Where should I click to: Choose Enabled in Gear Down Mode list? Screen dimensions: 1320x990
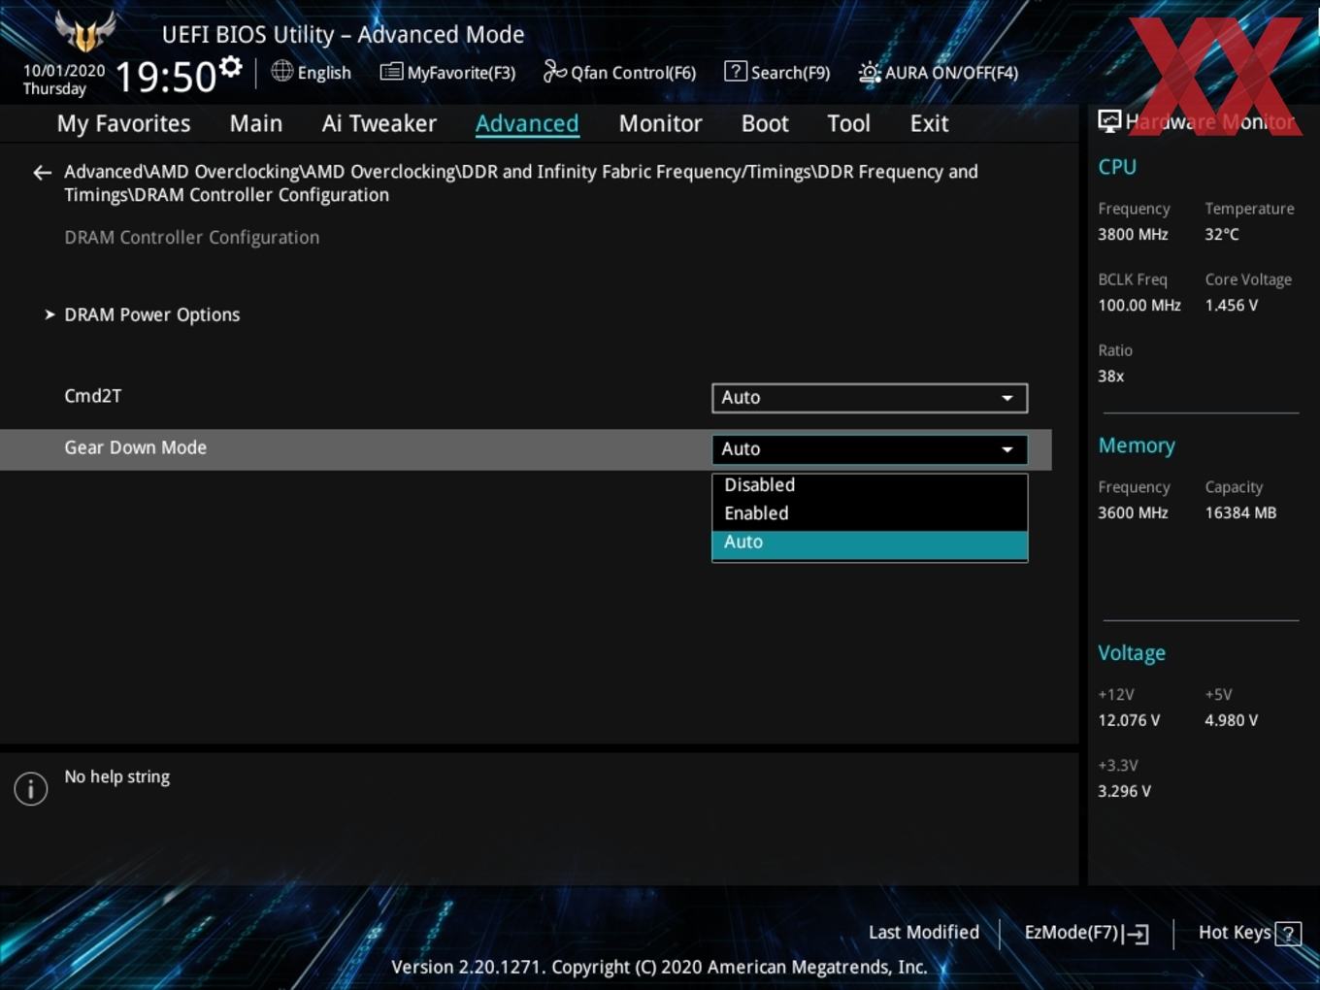click(x=870, y=513)
